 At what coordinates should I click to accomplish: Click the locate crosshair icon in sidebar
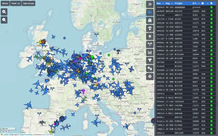(150, 77)
